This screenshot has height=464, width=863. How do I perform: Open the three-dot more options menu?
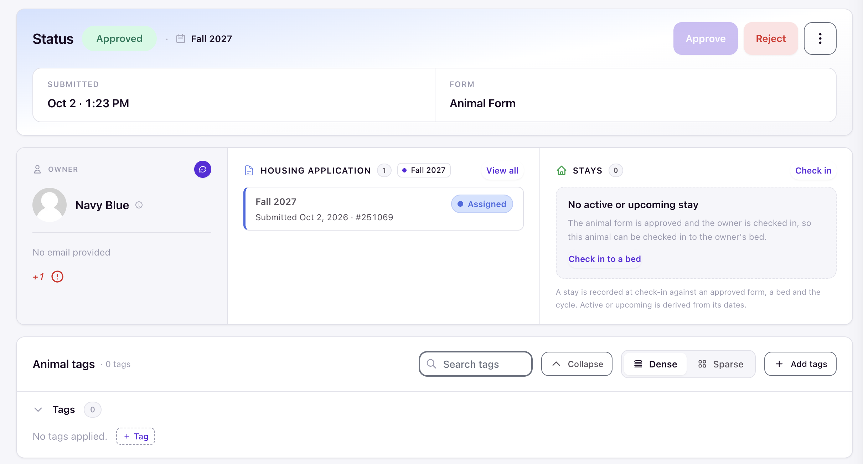820,38
